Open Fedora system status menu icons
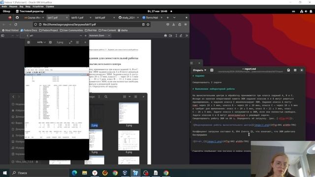The width and height of the screenshot is (315, 177). point(306,11)
